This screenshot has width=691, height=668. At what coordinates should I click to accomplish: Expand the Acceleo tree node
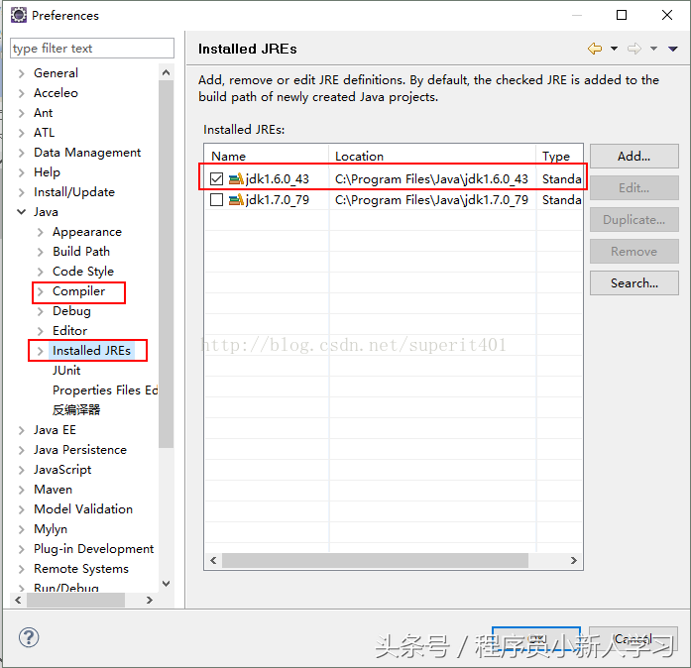click(x=21, y=93)
